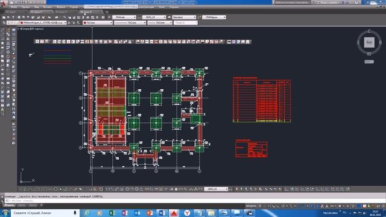Viewport: 386px width, 217px height.
Task: Open the multileader style dropdown
Action: click(x=214, y=17)
